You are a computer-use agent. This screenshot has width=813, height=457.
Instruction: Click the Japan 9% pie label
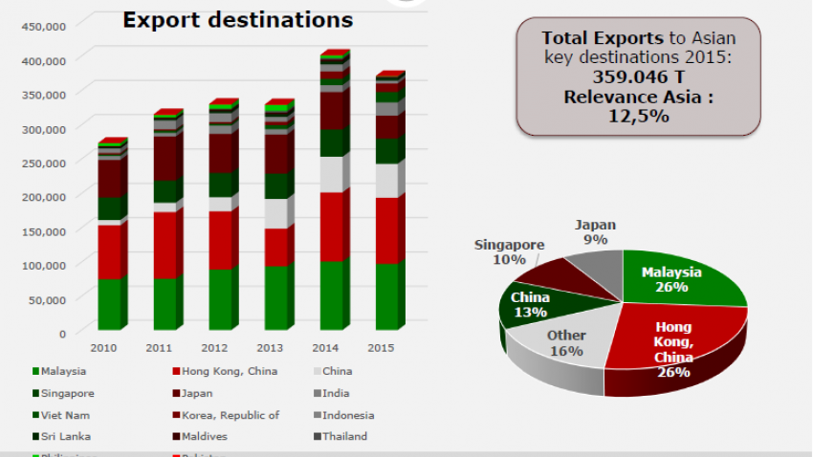click(595, 231)
